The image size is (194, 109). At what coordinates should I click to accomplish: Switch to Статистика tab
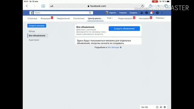[79, 18]
